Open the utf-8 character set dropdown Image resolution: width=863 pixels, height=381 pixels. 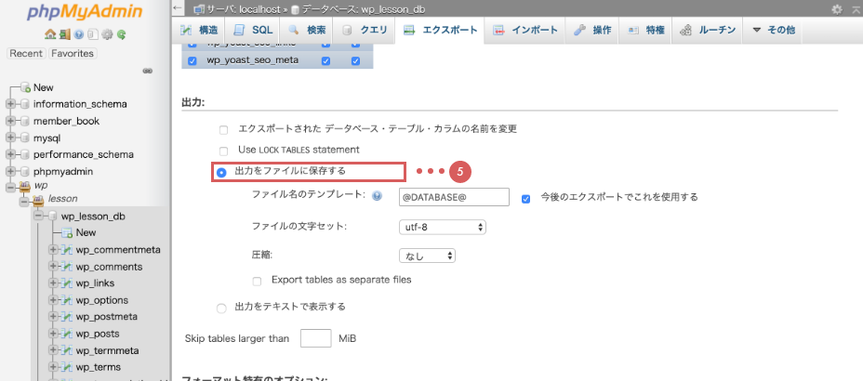point(442,227)
